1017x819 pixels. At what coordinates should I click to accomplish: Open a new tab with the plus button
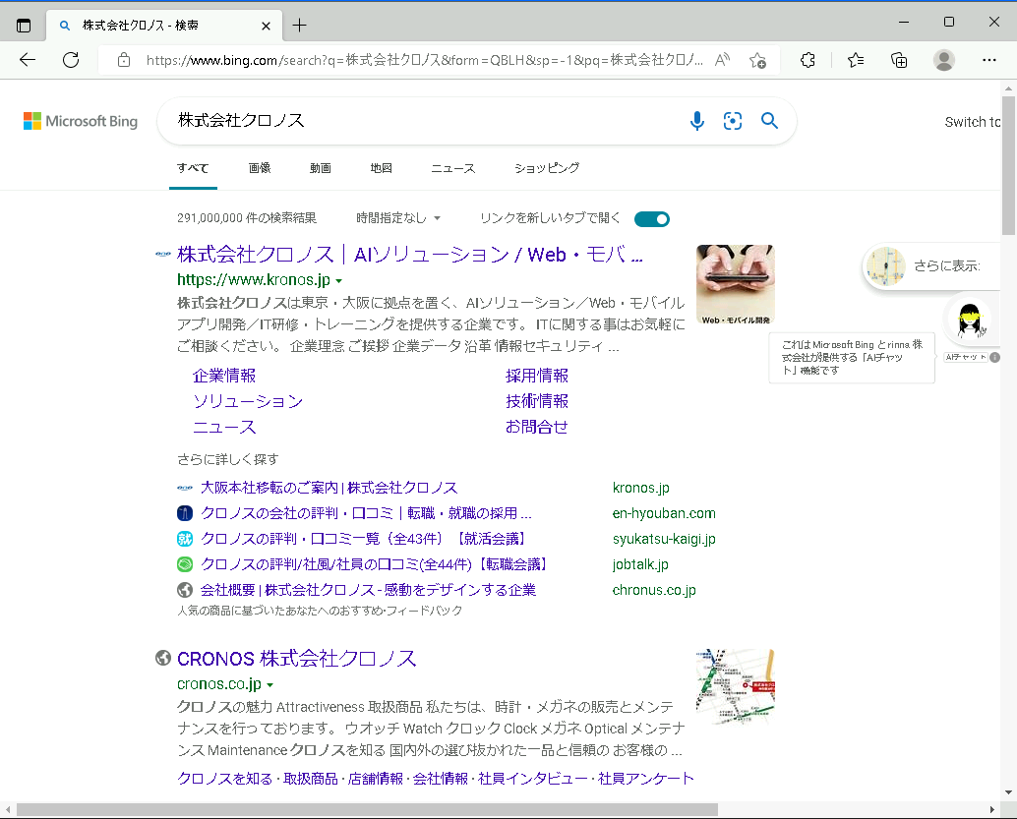pyautogui.click(x=299, y=26)
